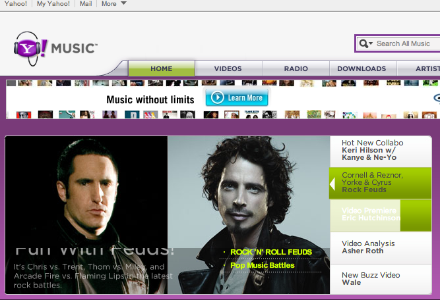Open Mail from the top bar
This screenshot has width=440, height=300.
(x=86, y=4)
